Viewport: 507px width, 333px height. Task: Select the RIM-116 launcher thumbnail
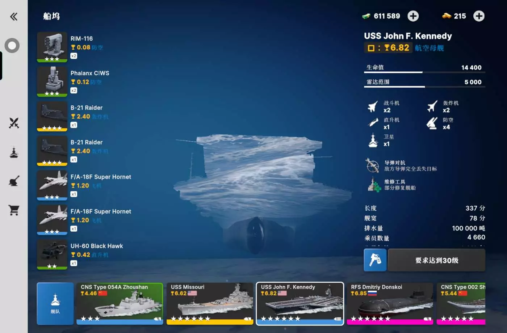pos(52,47)
